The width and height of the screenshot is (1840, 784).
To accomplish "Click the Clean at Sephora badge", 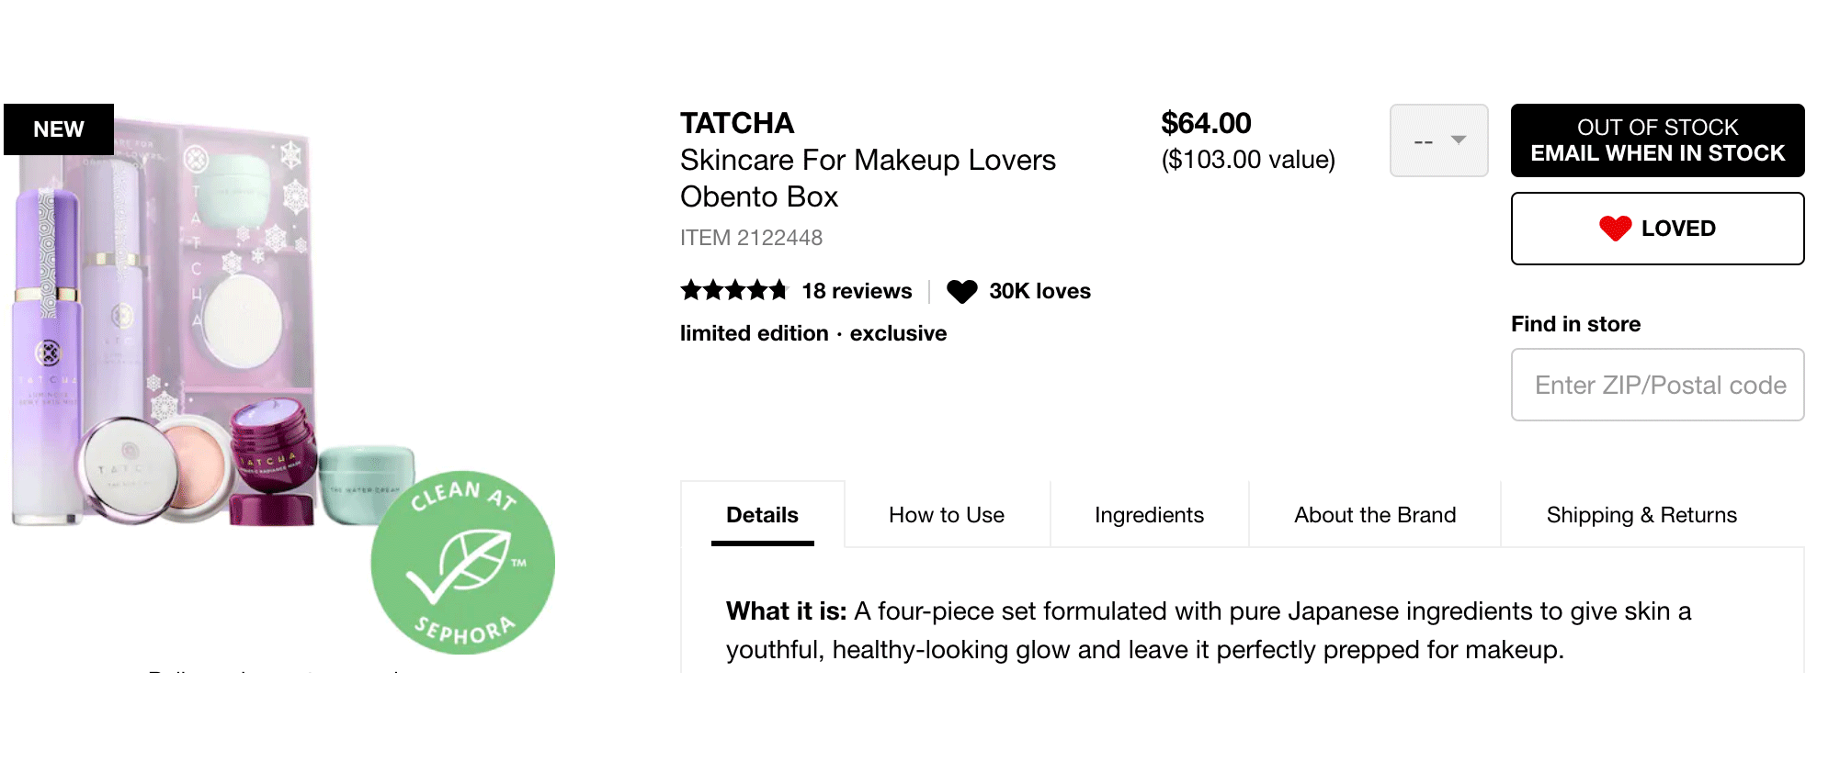I will coord(462,562).
